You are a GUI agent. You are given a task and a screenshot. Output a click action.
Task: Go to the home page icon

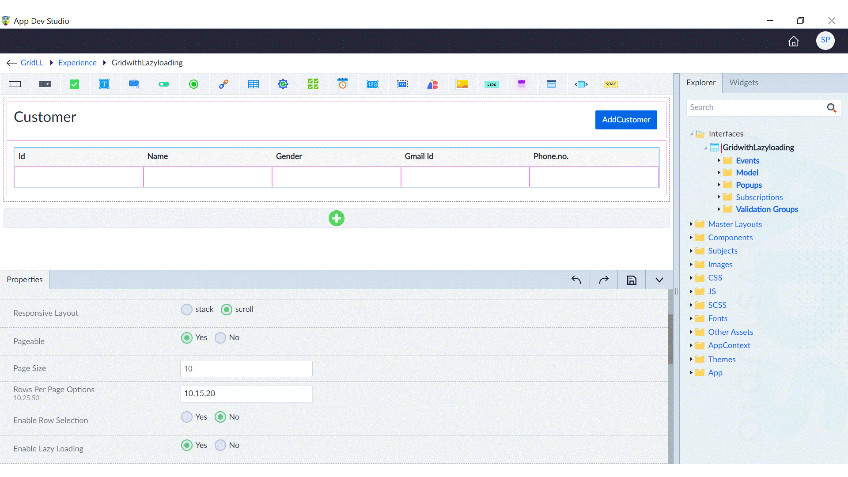click(x=794, y=41)
